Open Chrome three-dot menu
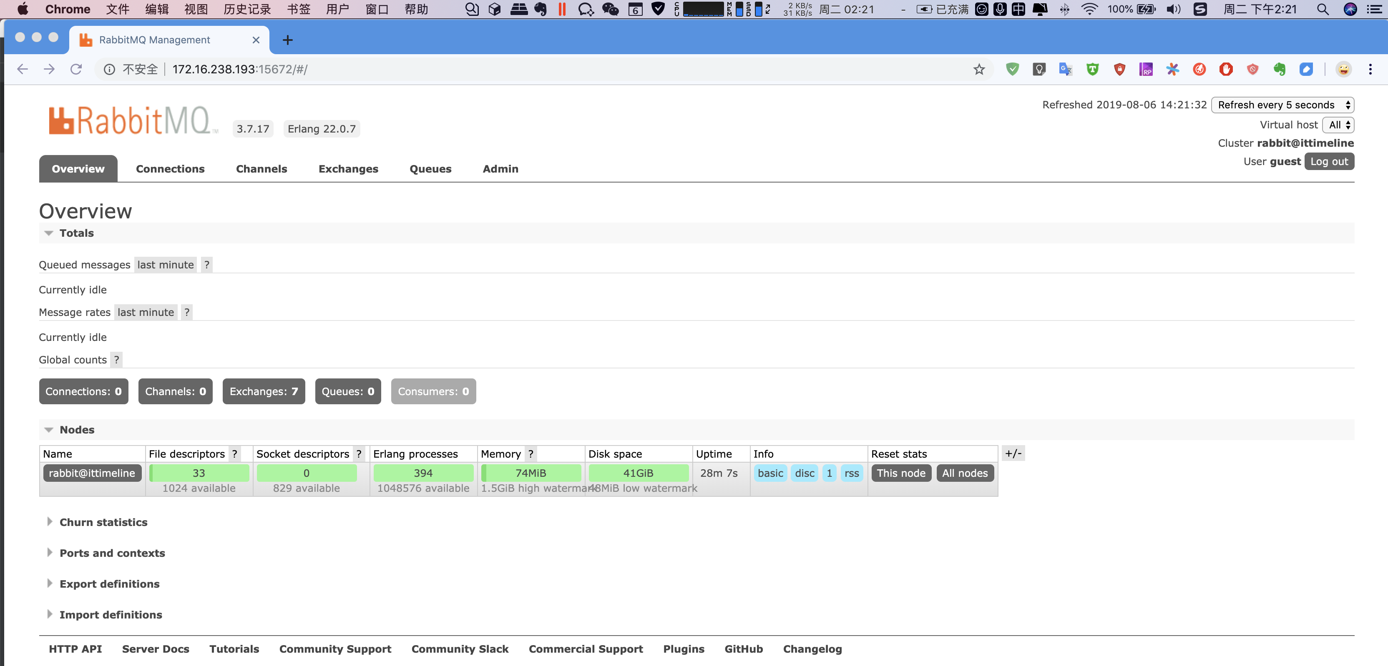1388x666 pixels. pyautogui.click(x=1370, y=70)
